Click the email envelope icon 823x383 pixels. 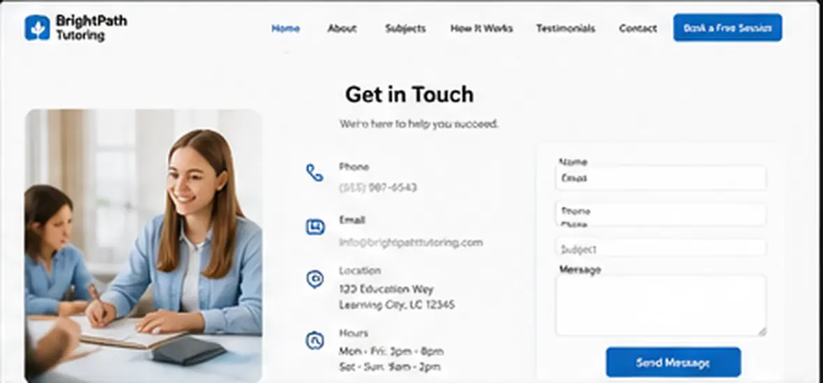[x=315, y=227]
